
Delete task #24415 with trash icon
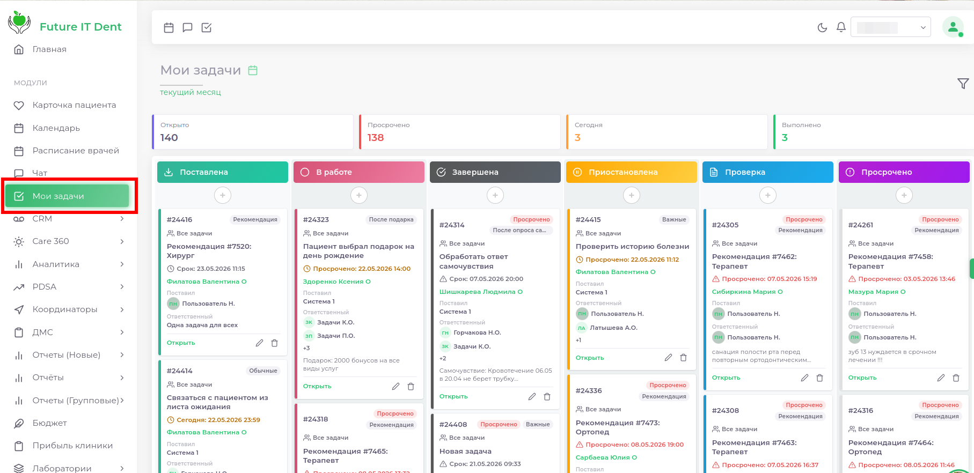pyautogui.click(x=684, y=358)
